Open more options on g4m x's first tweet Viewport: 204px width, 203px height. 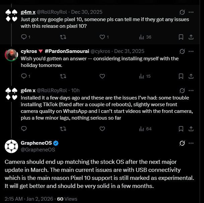point(191,12)
